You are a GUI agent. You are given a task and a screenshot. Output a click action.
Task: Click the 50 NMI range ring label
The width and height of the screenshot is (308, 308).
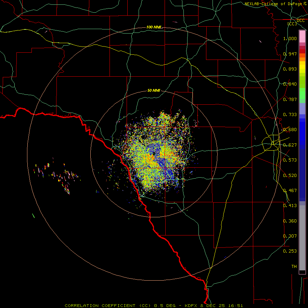click(154, 90)
